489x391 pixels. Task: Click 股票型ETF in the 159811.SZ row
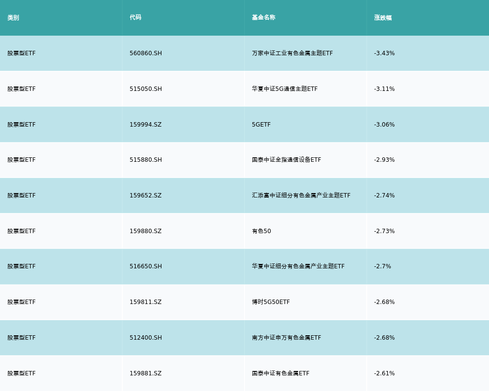(x=22, y=302)
